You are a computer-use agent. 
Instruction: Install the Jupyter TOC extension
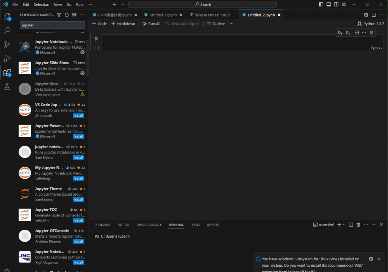click(x=79, y=220)
